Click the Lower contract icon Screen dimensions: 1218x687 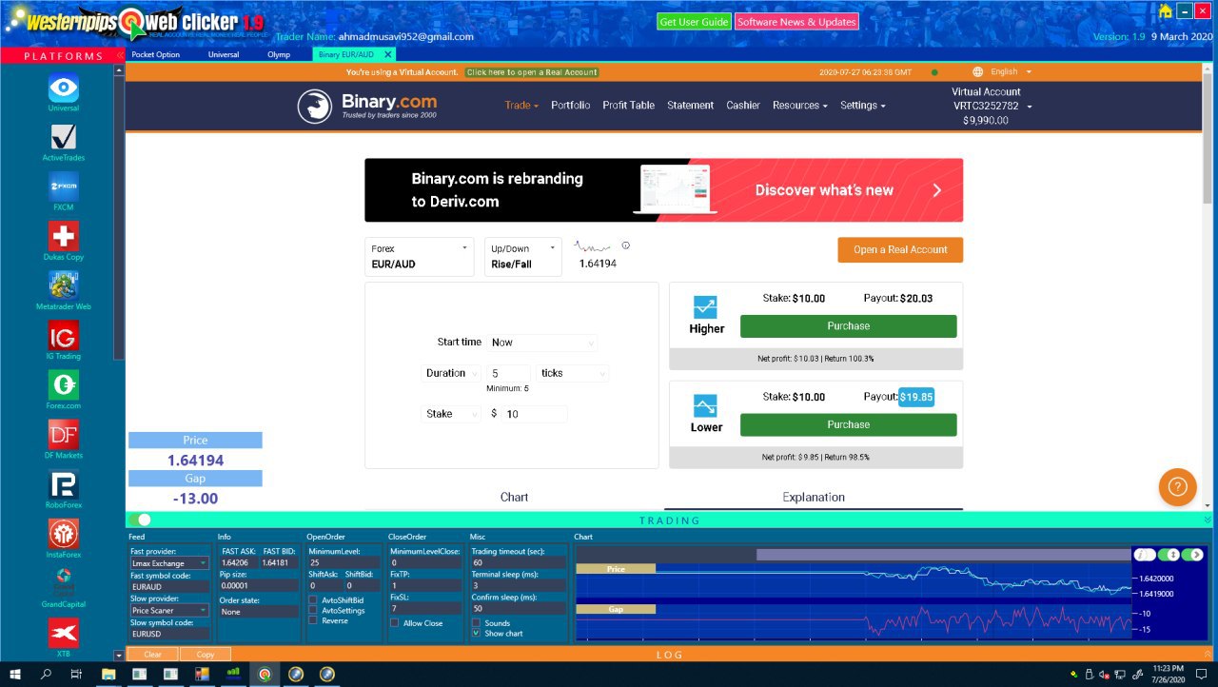point(705,406)
